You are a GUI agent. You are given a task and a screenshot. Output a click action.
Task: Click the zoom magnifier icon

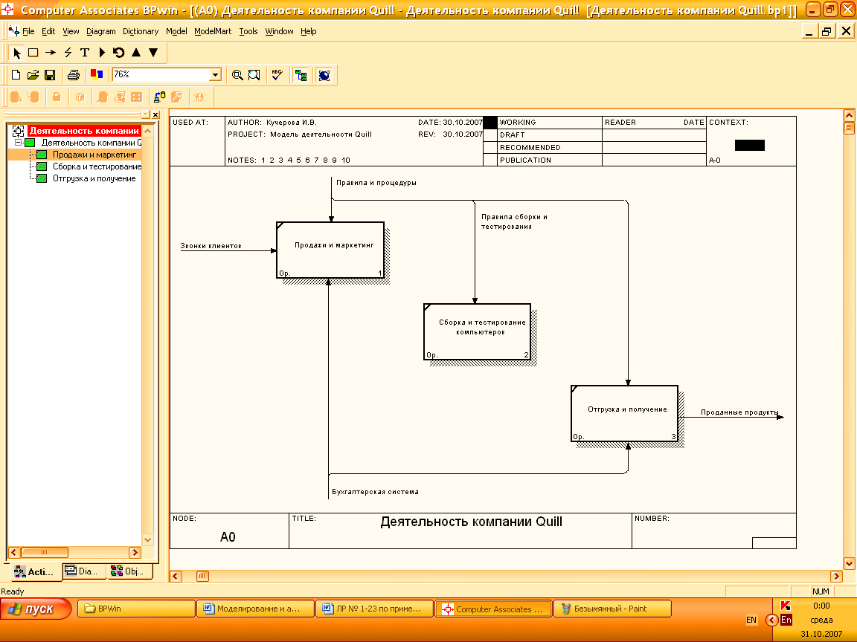(x=237, y=75)
